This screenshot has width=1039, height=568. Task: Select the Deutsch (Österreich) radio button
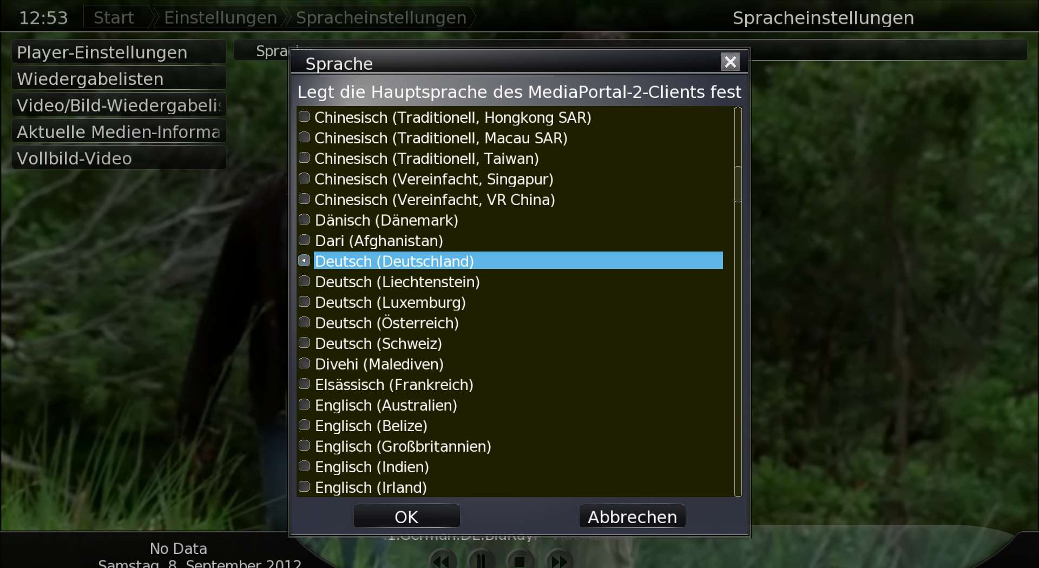coord(304,322)
